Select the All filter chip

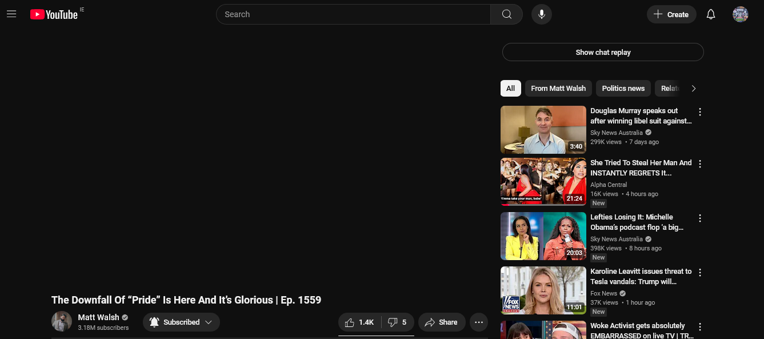510,89
